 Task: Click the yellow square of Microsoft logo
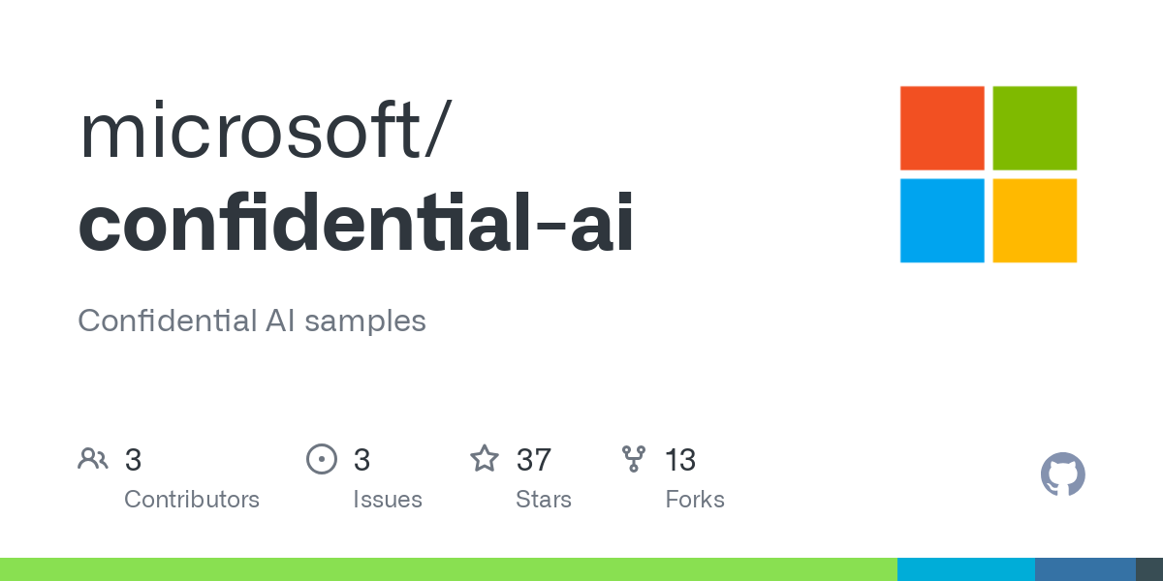click(1035, 221)
